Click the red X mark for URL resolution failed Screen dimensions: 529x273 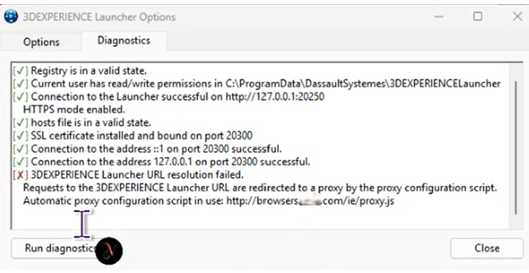tap(21, 175)
